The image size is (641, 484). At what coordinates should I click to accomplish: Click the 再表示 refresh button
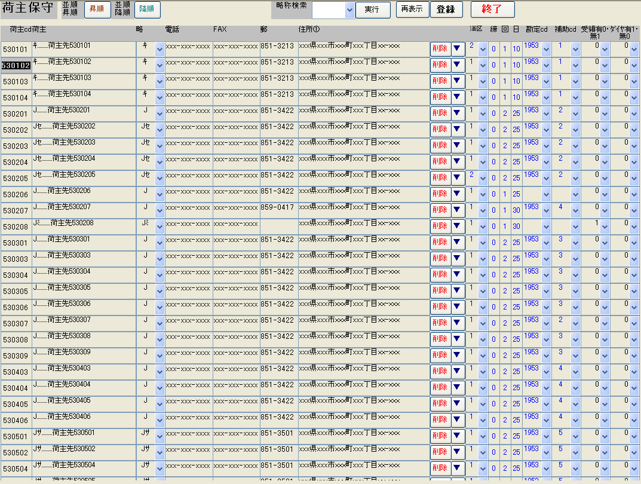(412, 10)
